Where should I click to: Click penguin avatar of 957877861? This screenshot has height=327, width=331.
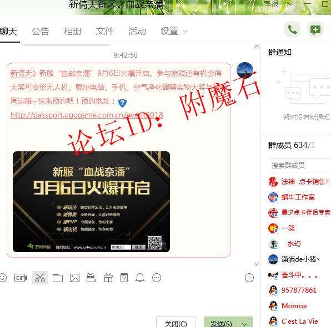(273, 290)
